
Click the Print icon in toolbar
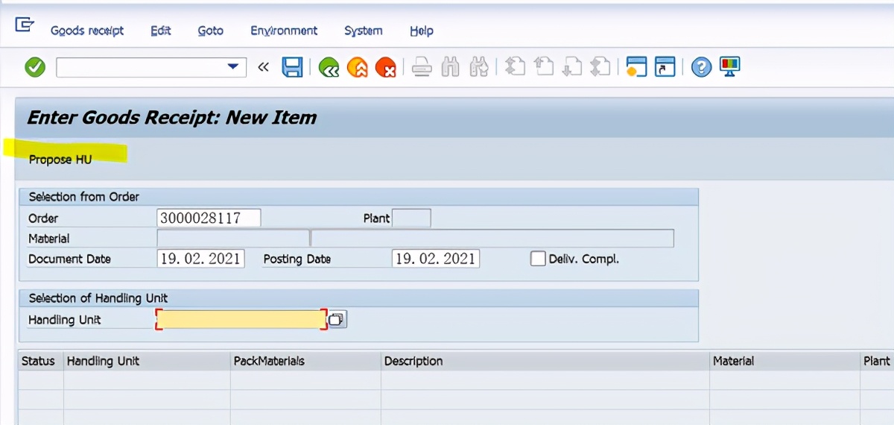tap(422, 68)
